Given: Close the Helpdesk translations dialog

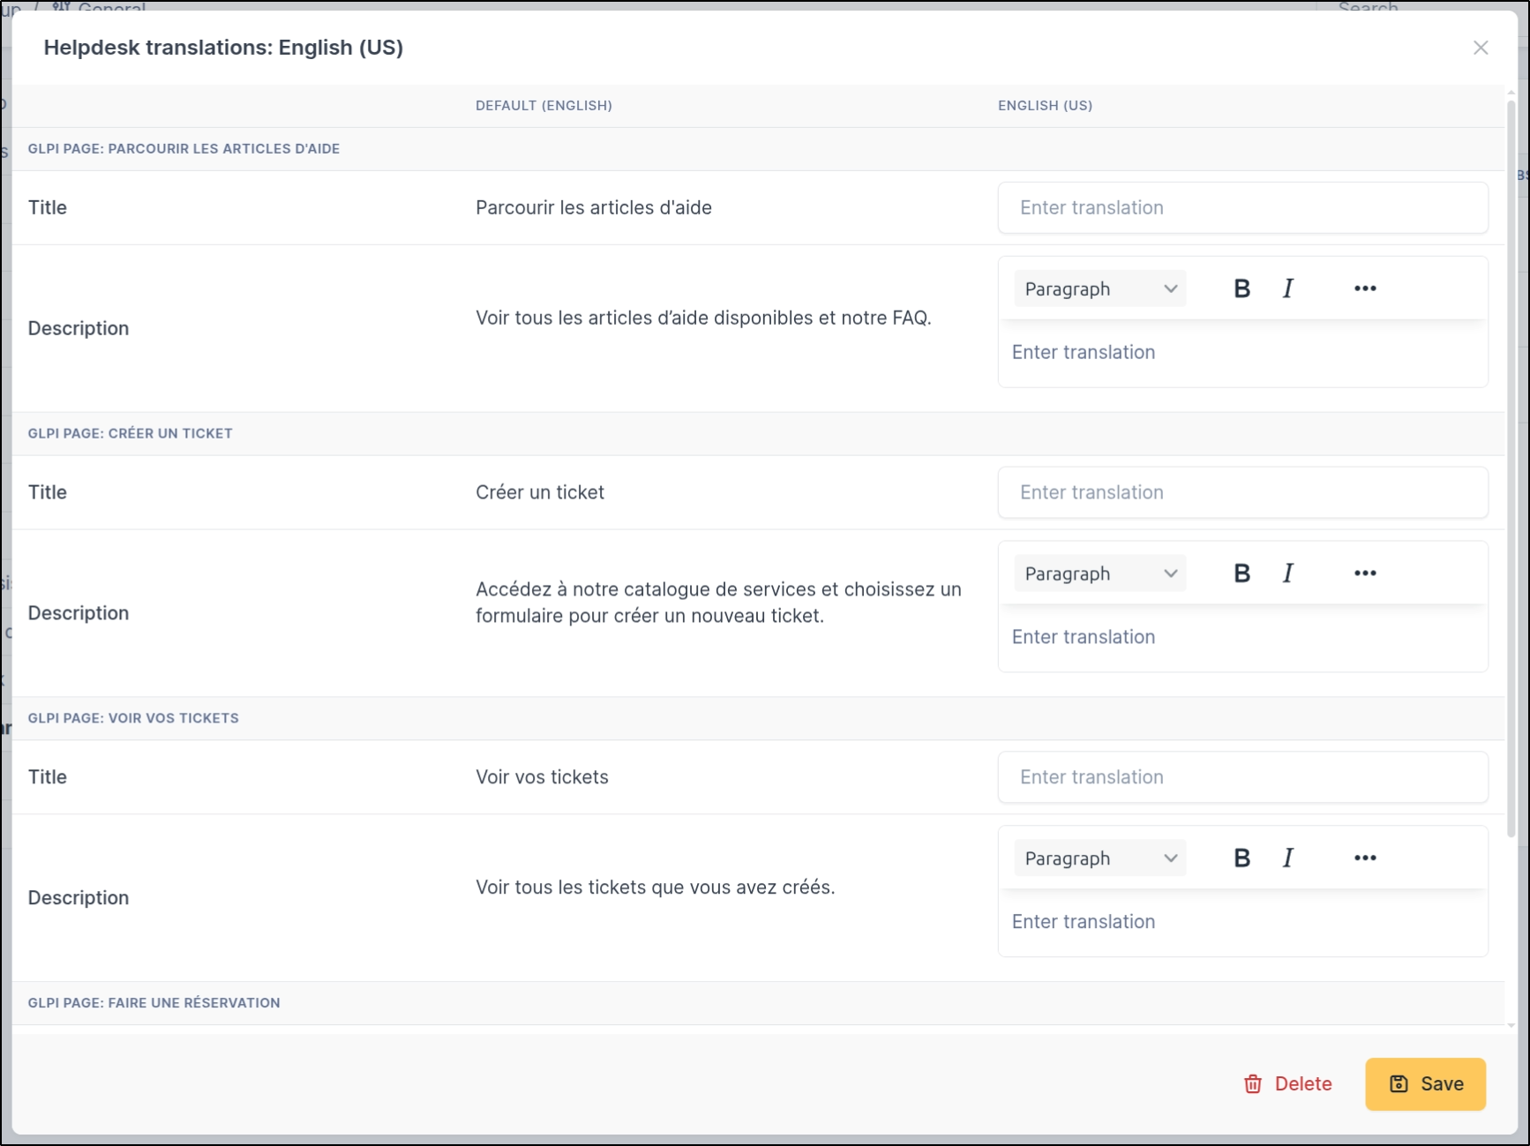Looking at the screenshot, I should pos(1480,48).
